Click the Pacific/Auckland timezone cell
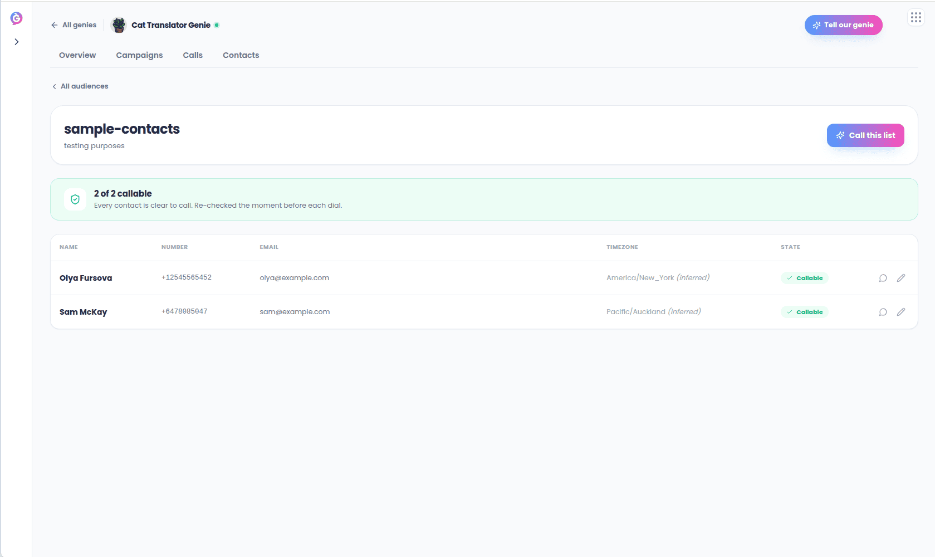The height and width of the screenshot is (557, 935). pyautogui.click(x=653, y=312)
